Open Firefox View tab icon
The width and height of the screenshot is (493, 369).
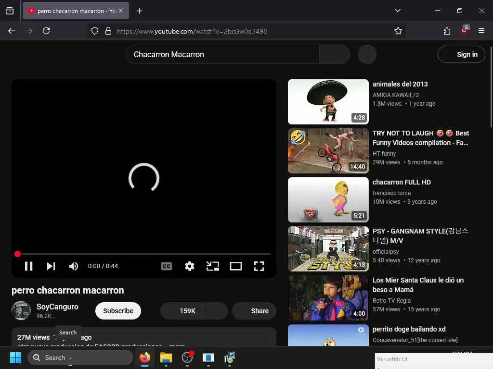coord(10,11)
